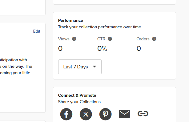This screenshot has height=122, width=189.
Task: Click the Orders count value
Action: pos(139,48)
